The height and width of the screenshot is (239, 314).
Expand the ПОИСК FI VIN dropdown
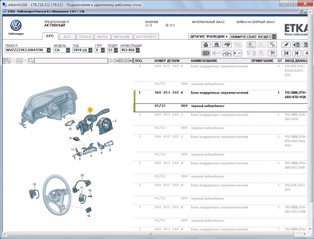coord(49,50)
